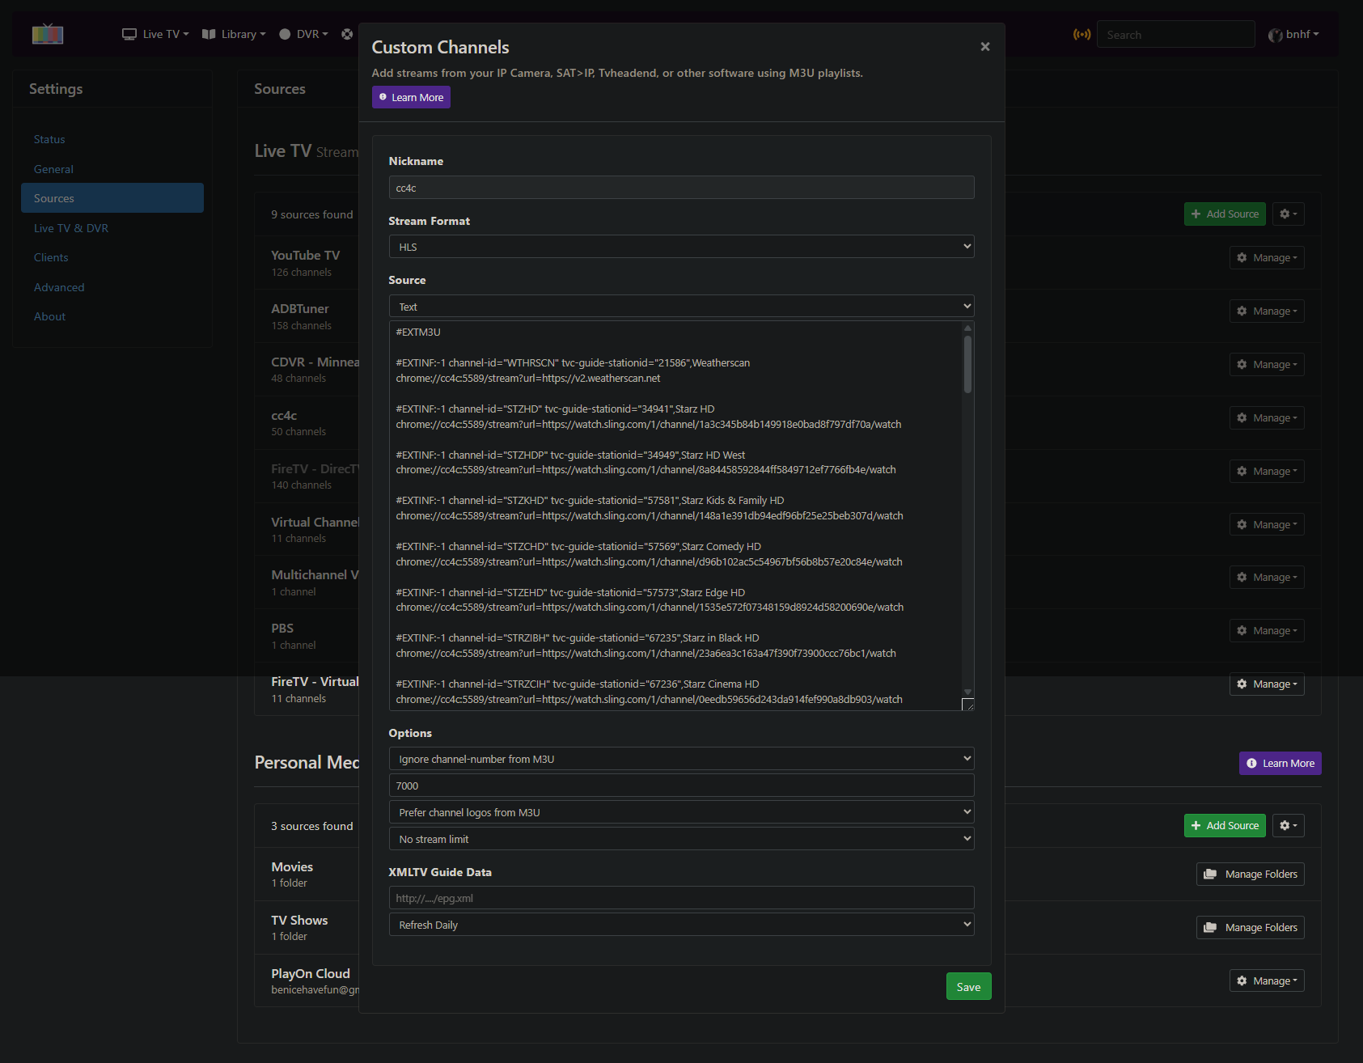1363x1063 pixels.
Task: Click Learn More in Custom Channels dialog
Action: pyautogui.click(x=411, y=97)
